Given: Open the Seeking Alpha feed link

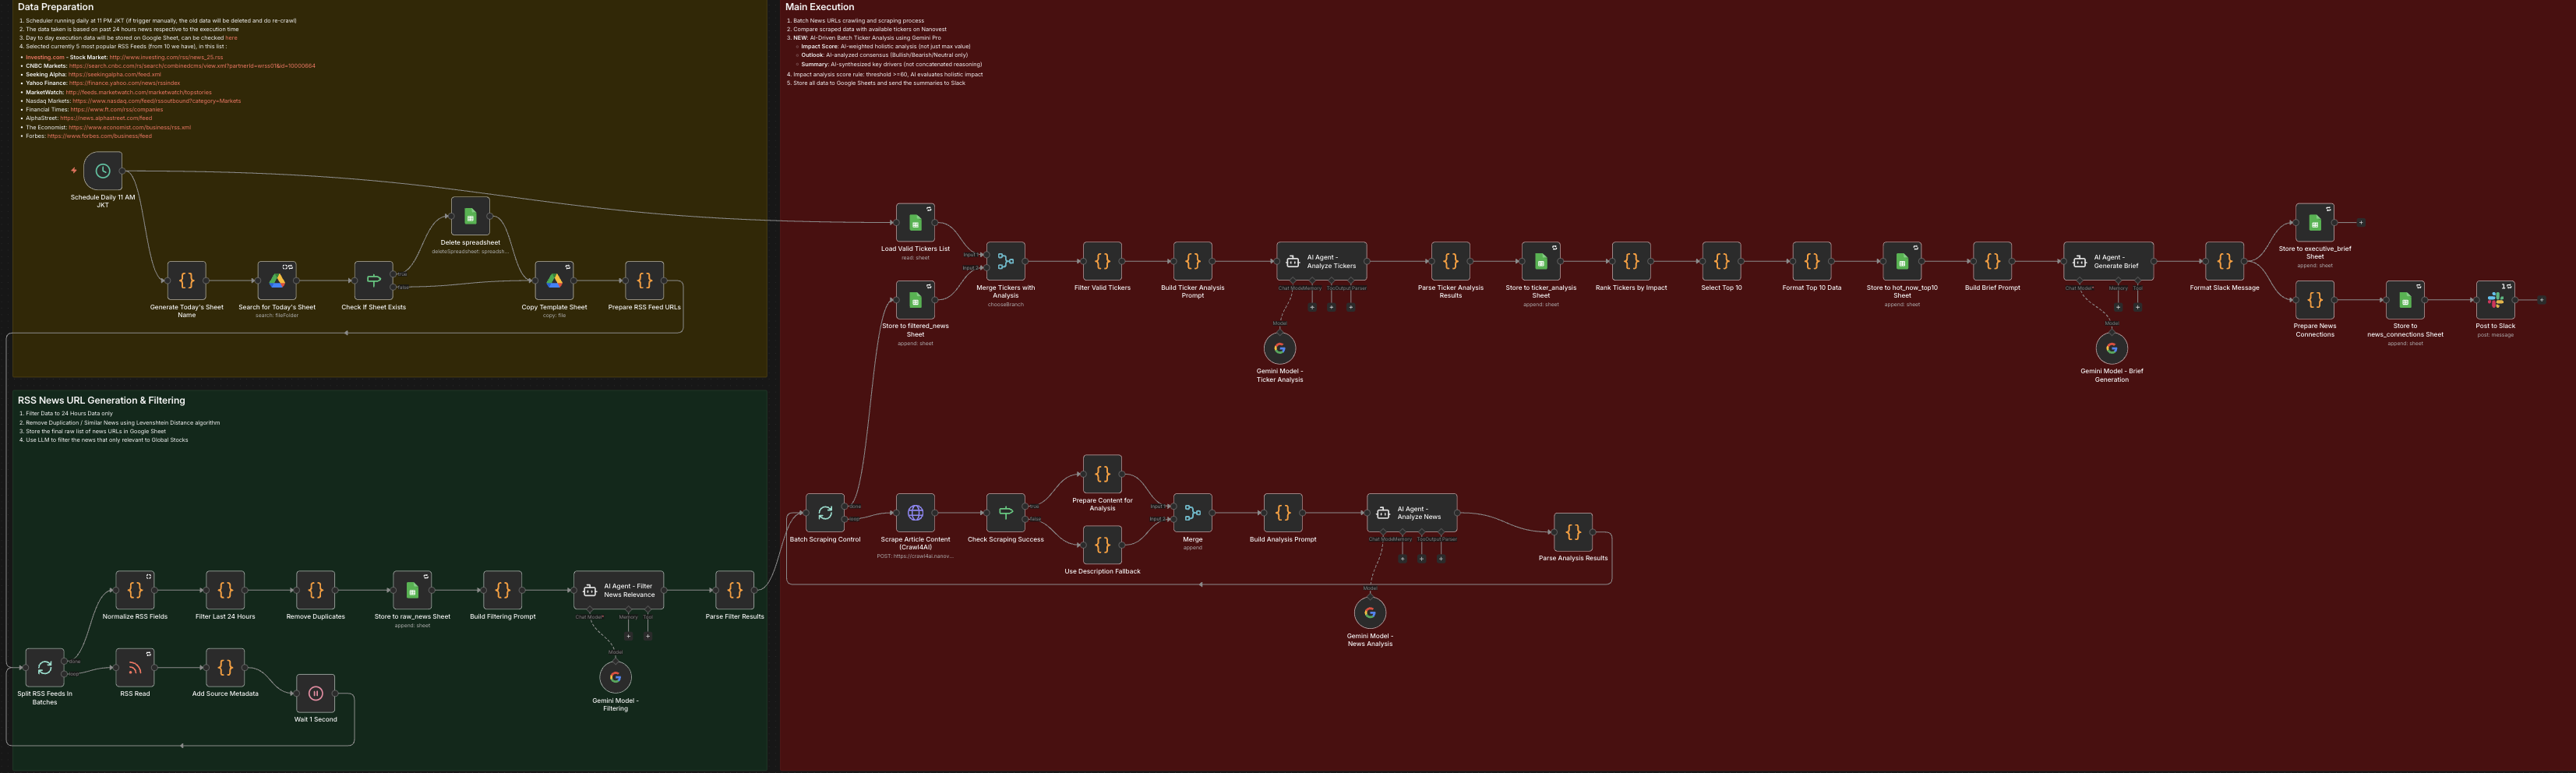Looking at the screenshot, I should 114,74.
